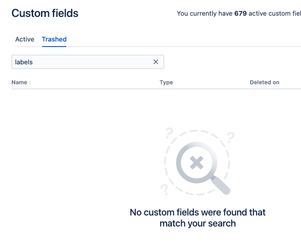Click the sort arrows beside Name
Screen dimensions: 301x243
tap(30, 83)
